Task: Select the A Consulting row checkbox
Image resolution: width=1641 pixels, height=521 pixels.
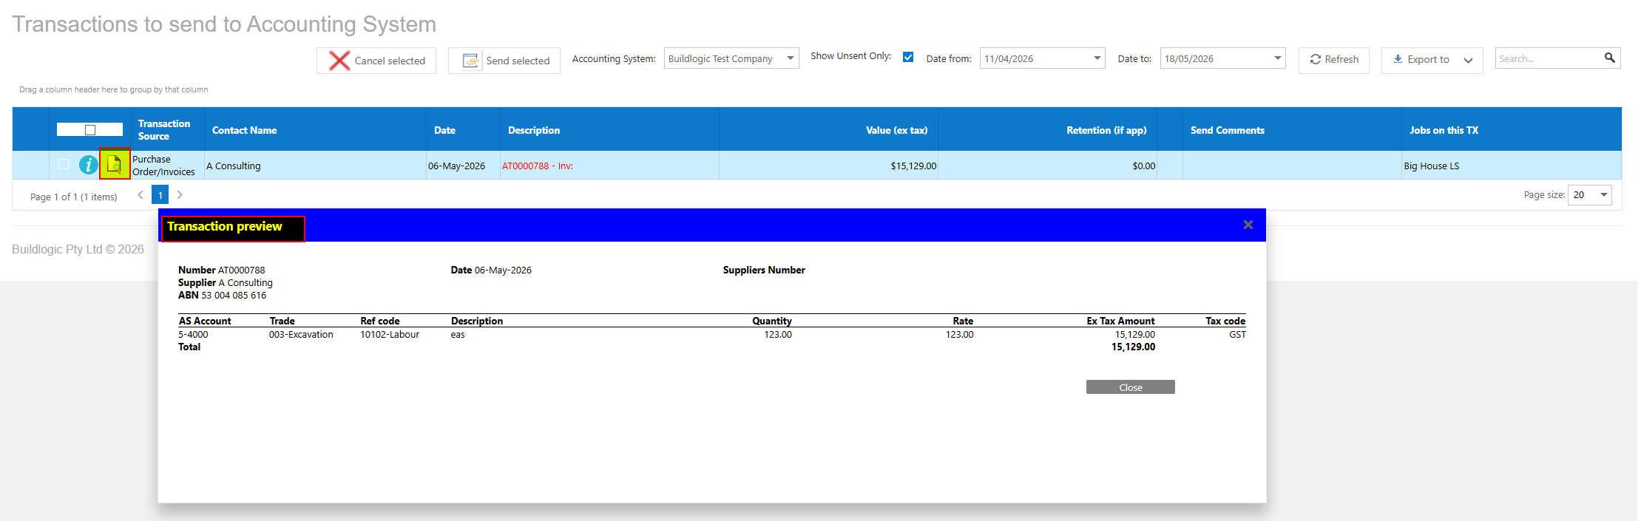Action: coord(64,164)
